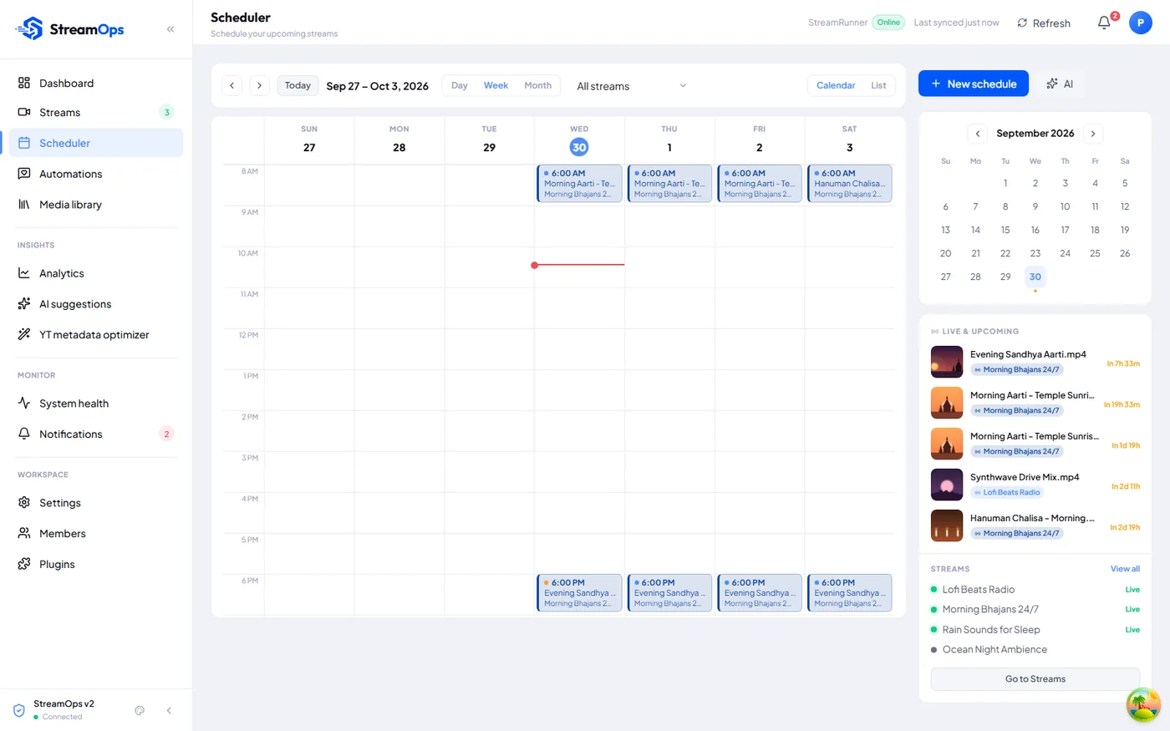1170x731 pixels.
Task: Click the Automations chat icon
Action: [x=24, y=174]
